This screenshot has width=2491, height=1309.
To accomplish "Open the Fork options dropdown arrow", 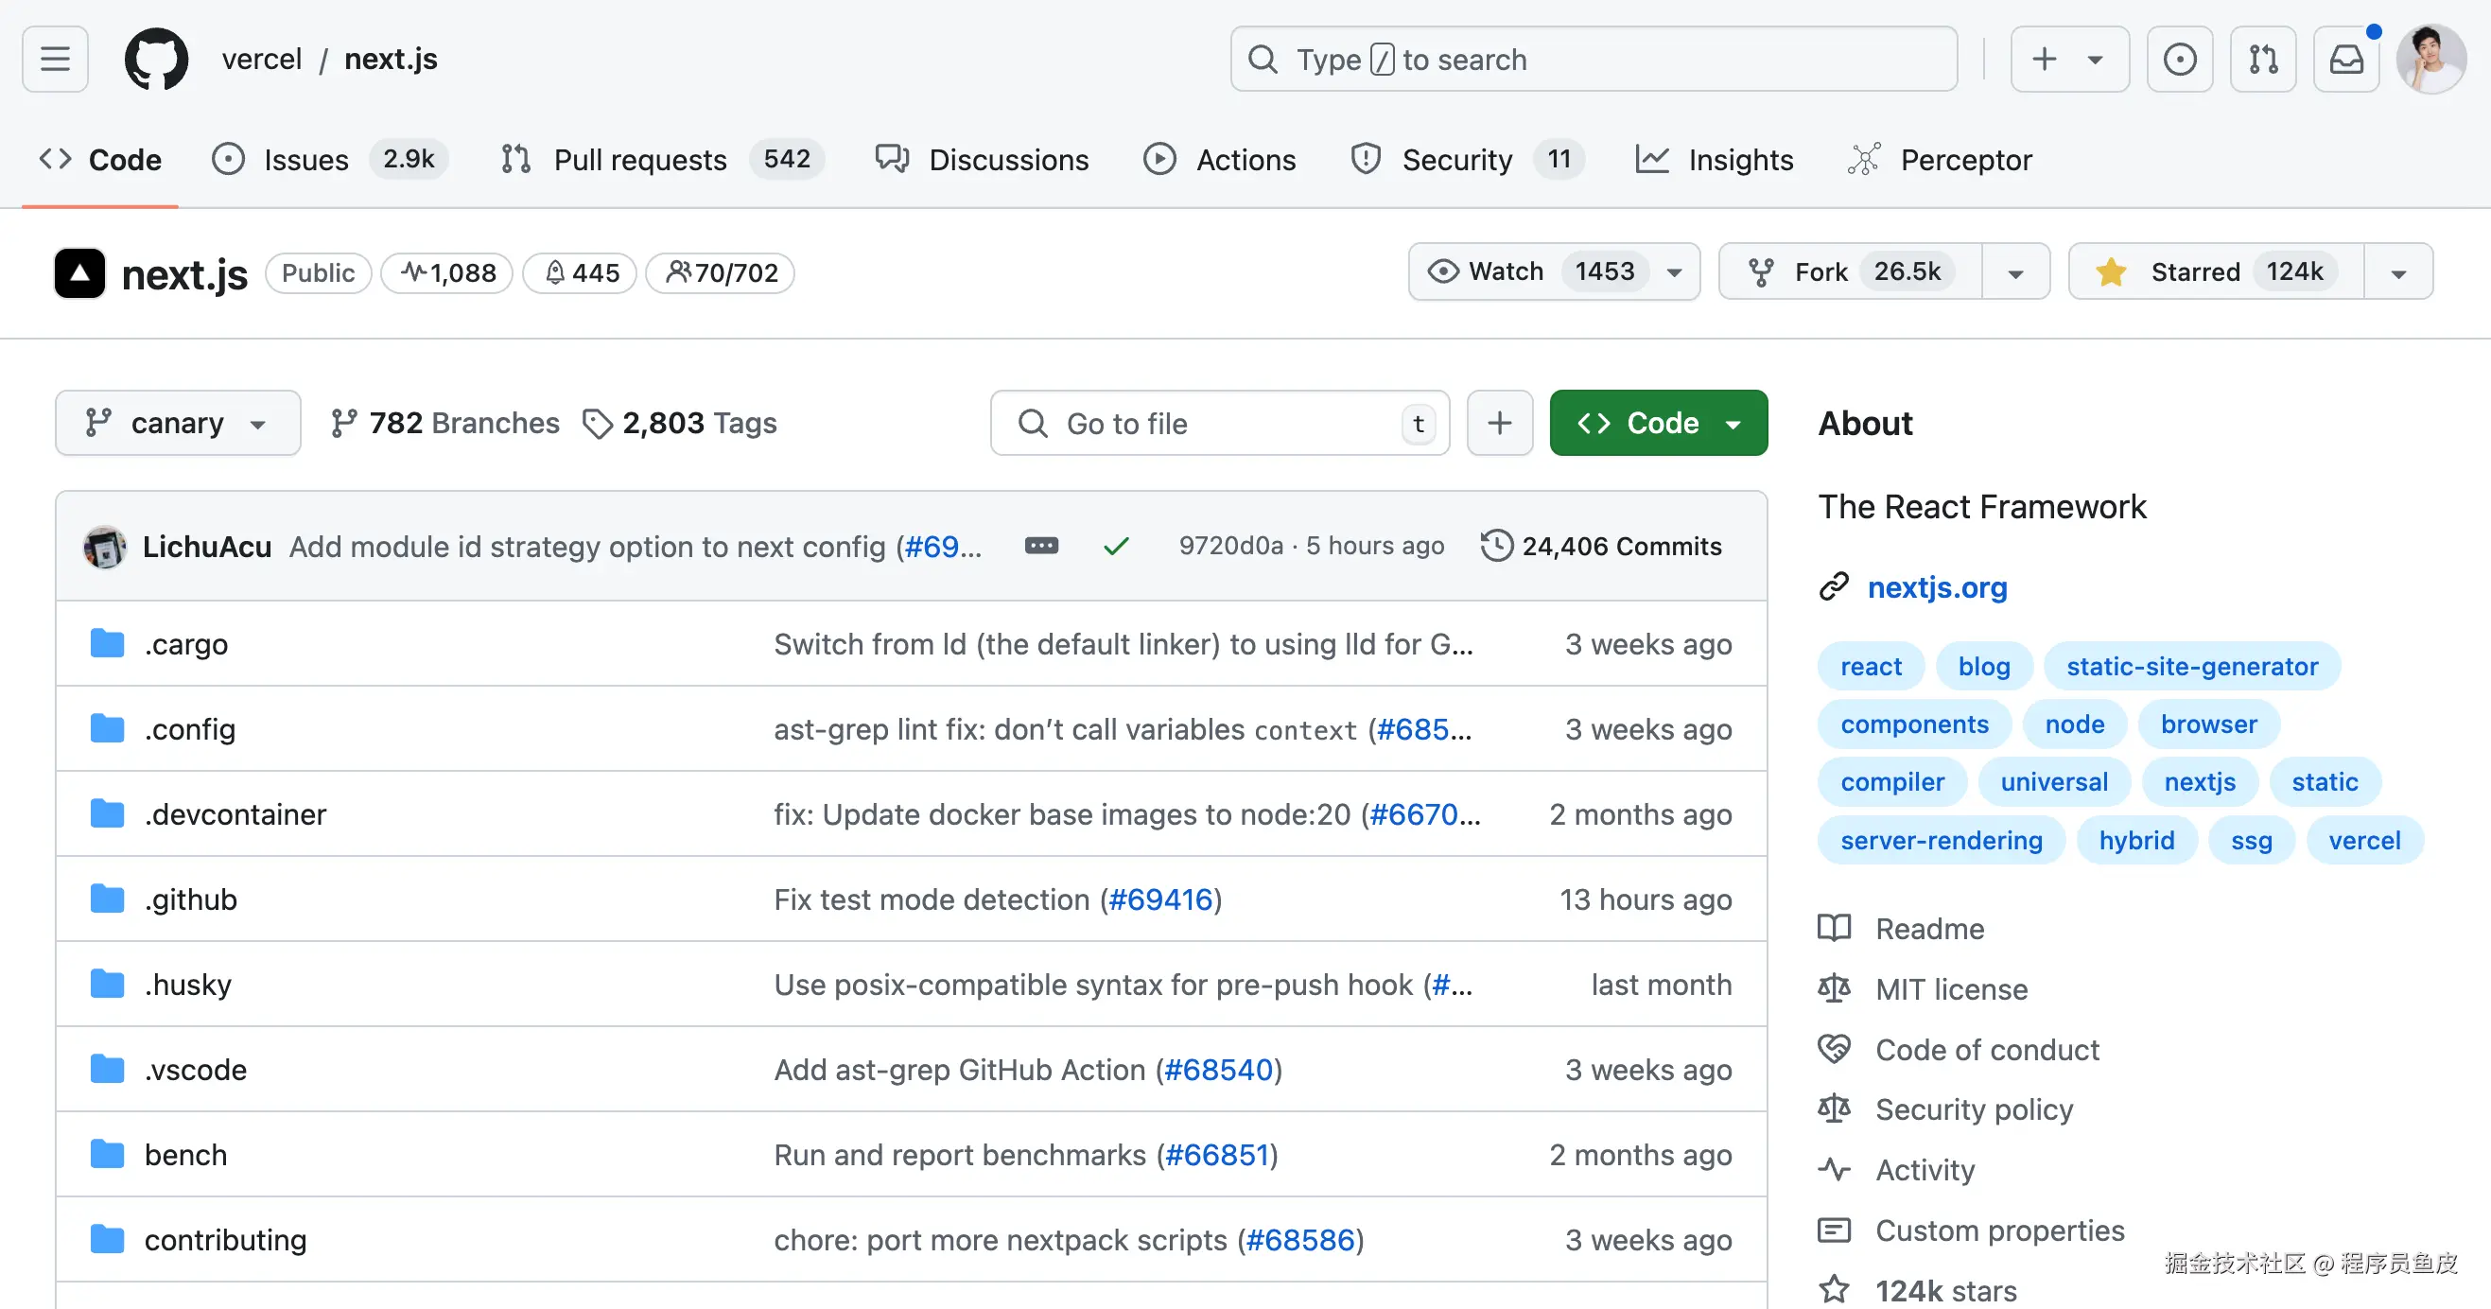I will click(2015, 272).
